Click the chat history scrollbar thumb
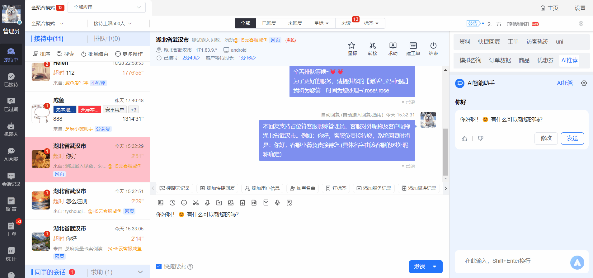This screenshot has height=278, width=593. tap(445, 152)
